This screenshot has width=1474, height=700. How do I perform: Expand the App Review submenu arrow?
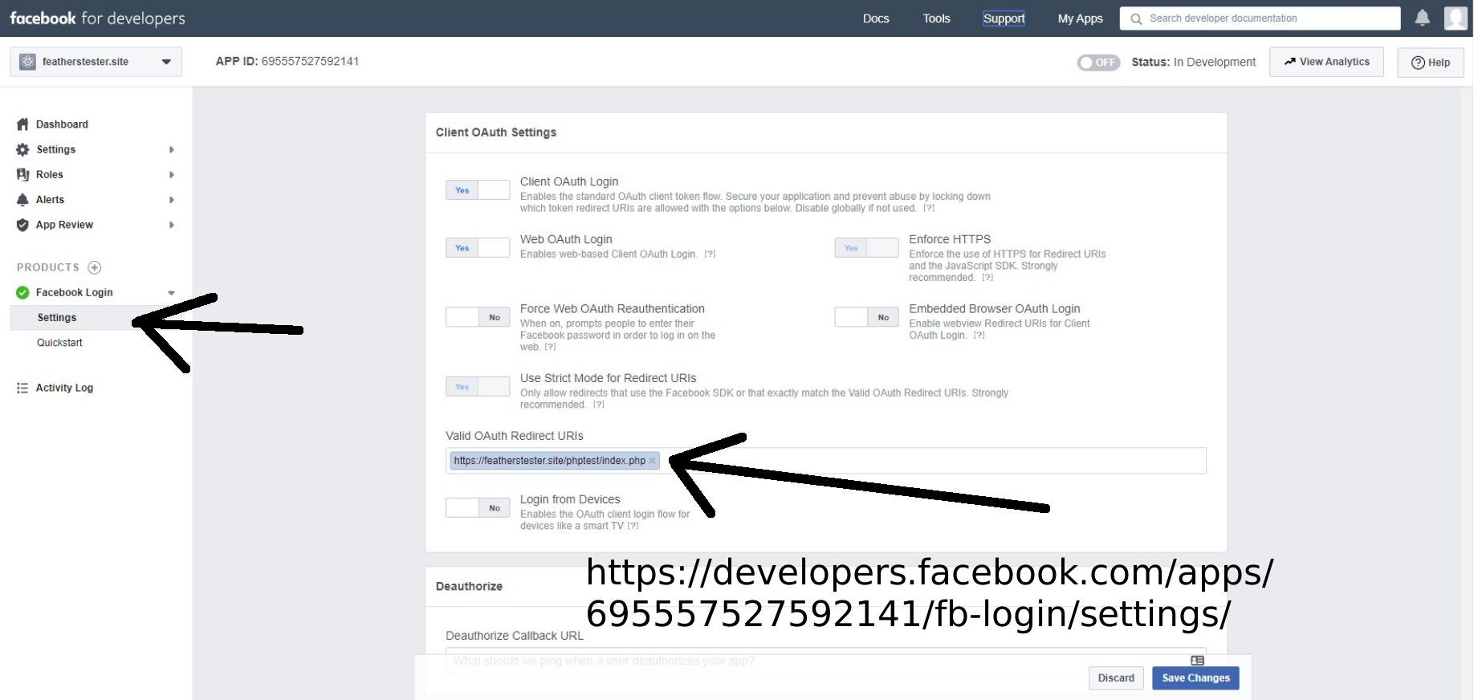pyautogui.click(x=171, y=225)
